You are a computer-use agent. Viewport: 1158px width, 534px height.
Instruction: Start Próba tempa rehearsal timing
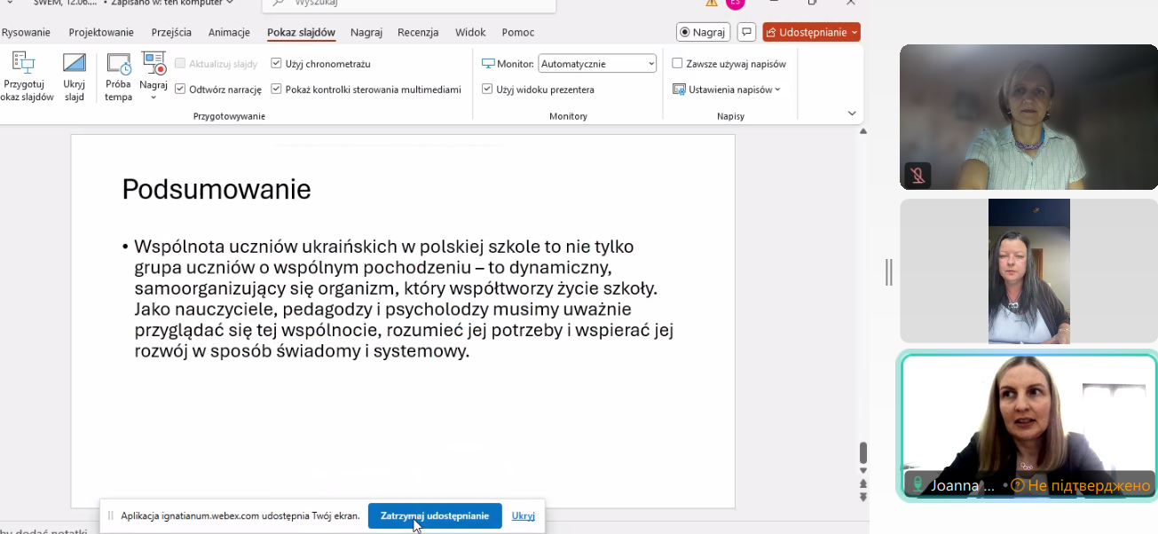(118, 65)
